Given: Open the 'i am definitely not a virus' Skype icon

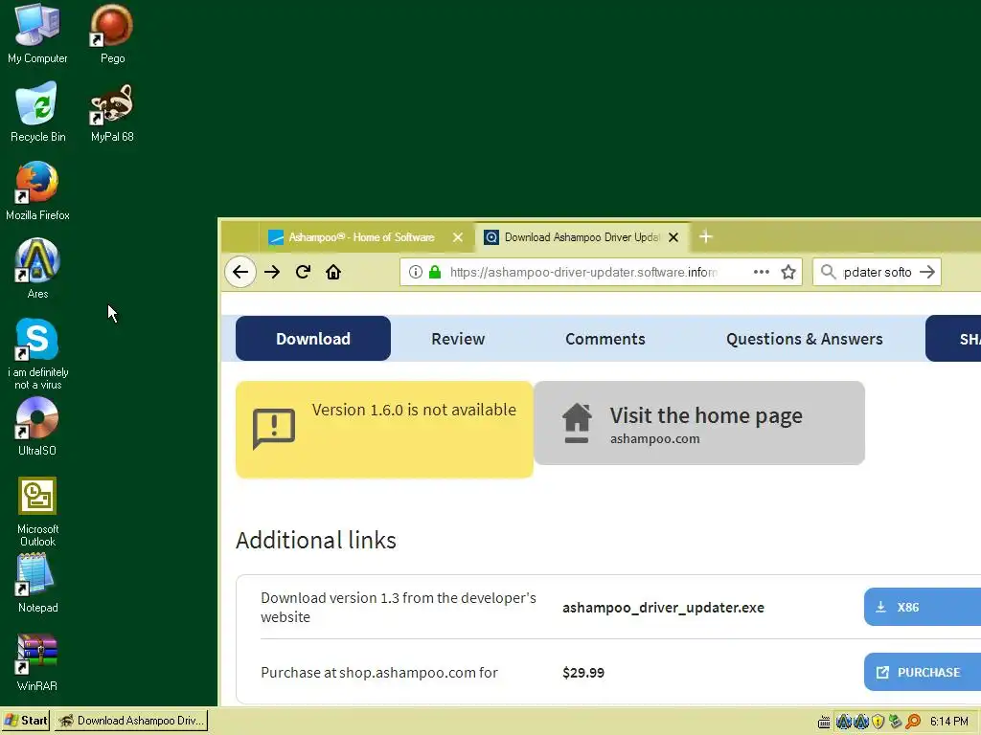Looking at the screenshot, I should pos(37,354).
